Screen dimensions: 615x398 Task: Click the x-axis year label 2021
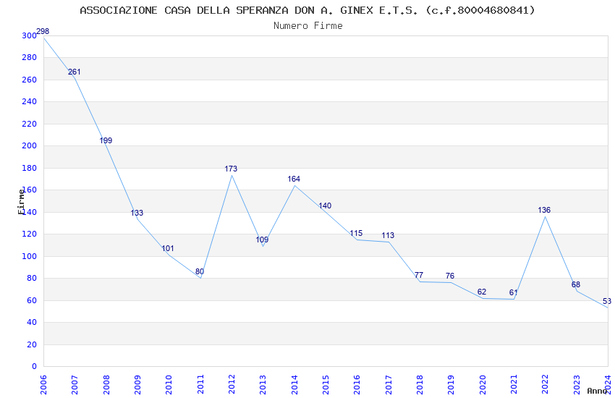(514, 385)
